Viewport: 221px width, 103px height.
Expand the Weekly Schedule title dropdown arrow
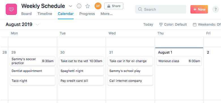(x=71, y=6)
